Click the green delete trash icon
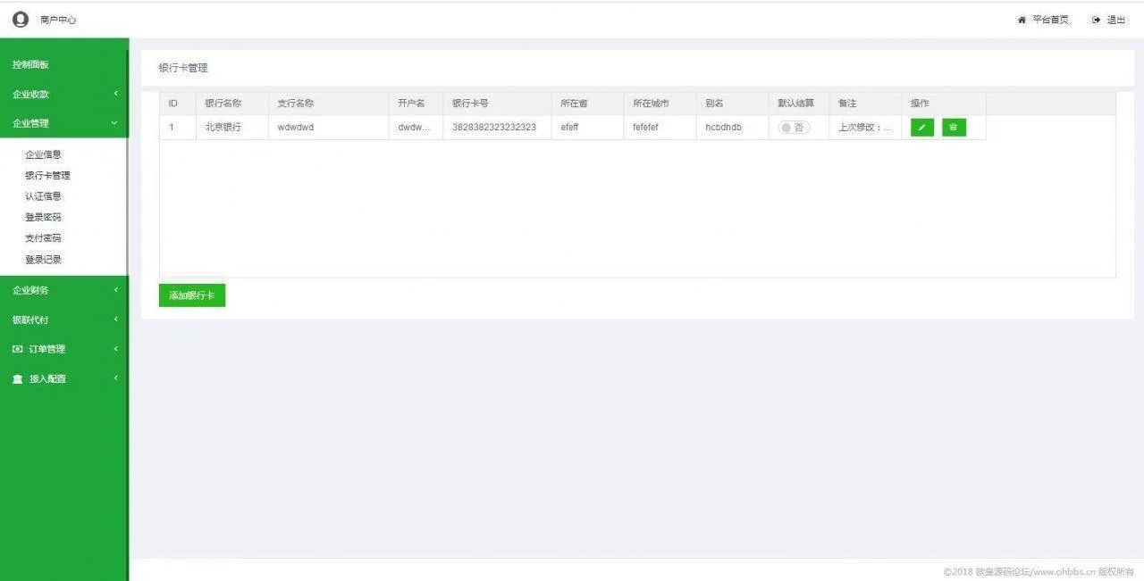The image size is (1144, 581). point(954,128)
